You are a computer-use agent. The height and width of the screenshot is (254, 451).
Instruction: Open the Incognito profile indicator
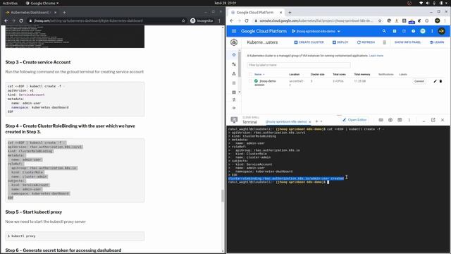pyautogui.click(x=202, y=20)
